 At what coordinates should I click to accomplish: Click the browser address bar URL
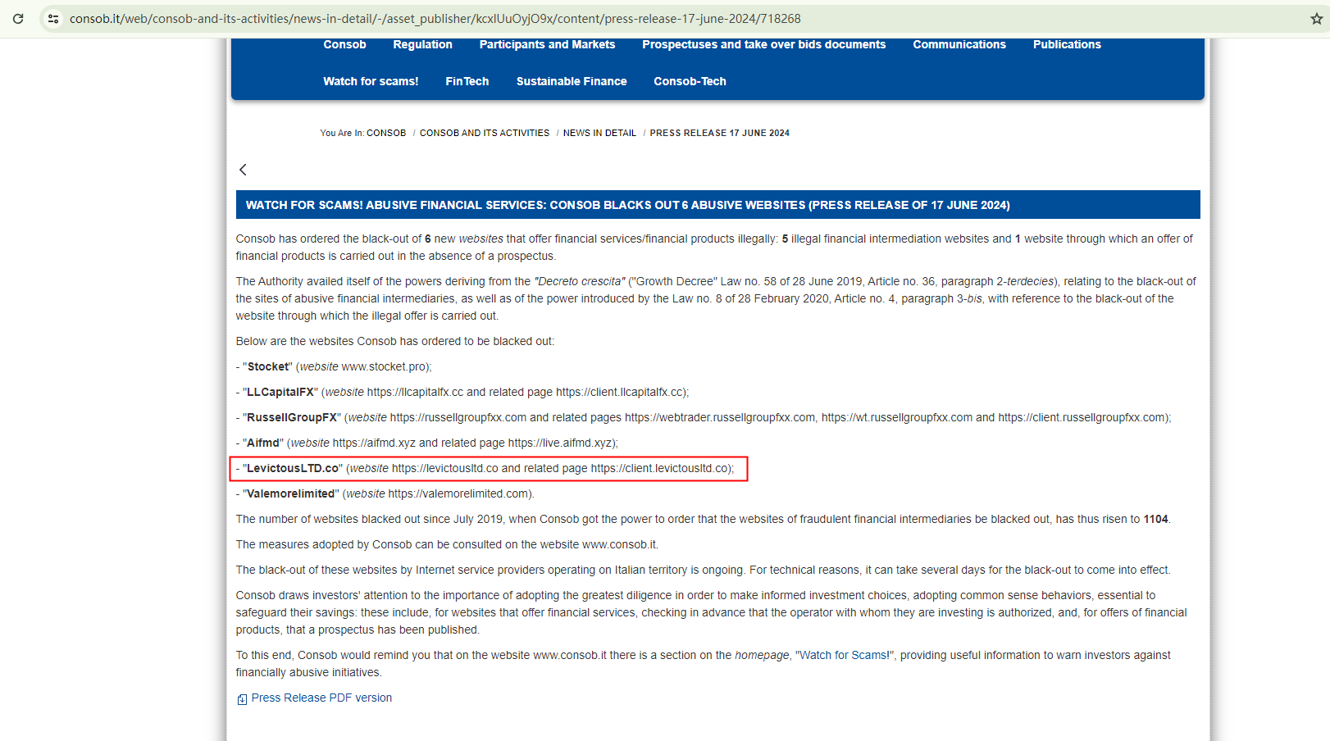tap(435, 19)
